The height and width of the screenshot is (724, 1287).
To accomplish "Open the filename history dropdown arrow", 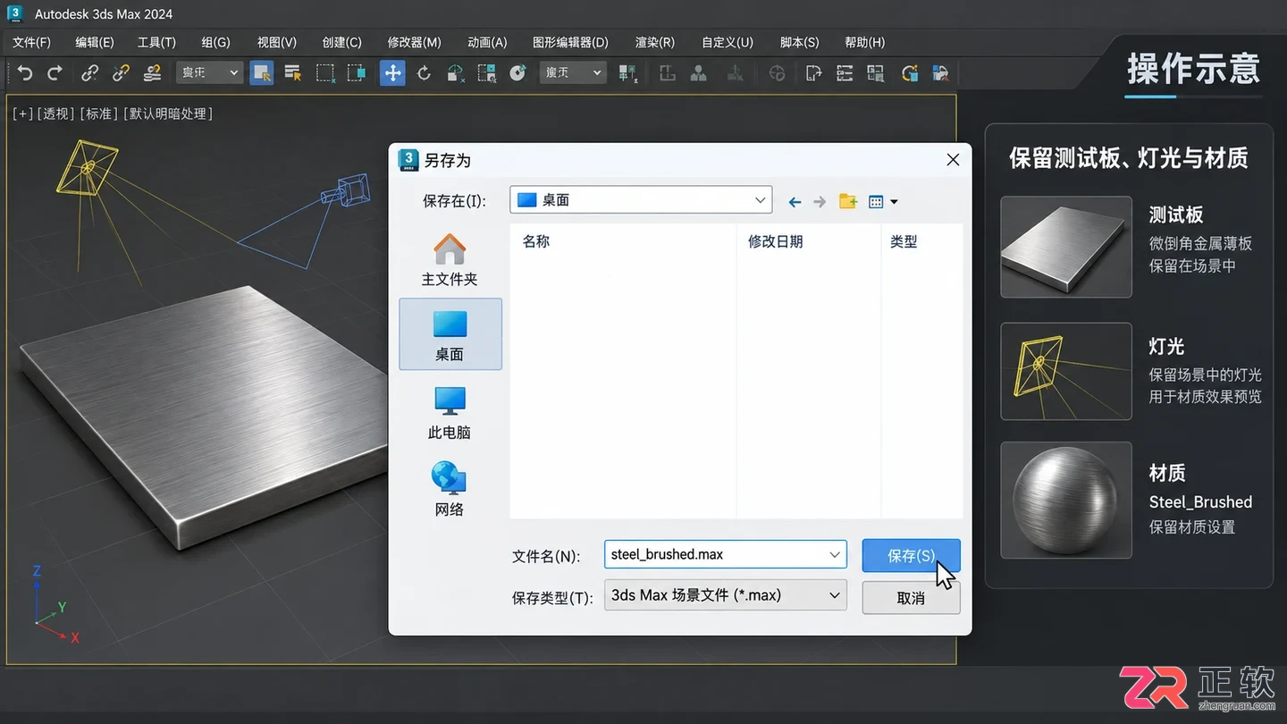I will [x=835, y=554].
